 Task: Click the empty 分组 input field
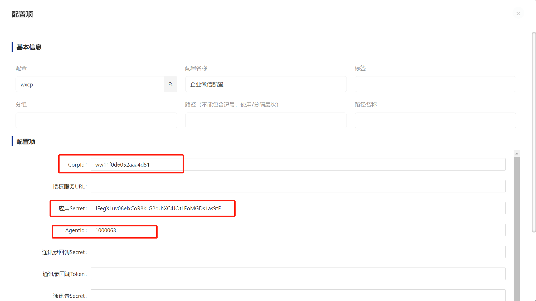(x=96, y=121)
